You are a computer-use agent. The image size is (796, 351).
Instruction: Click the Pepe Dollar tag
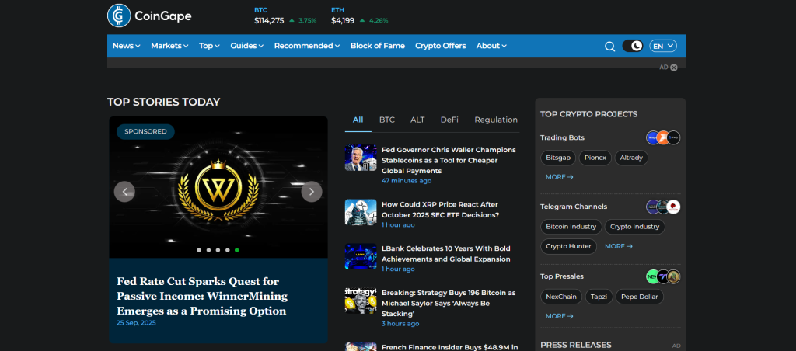640,297
